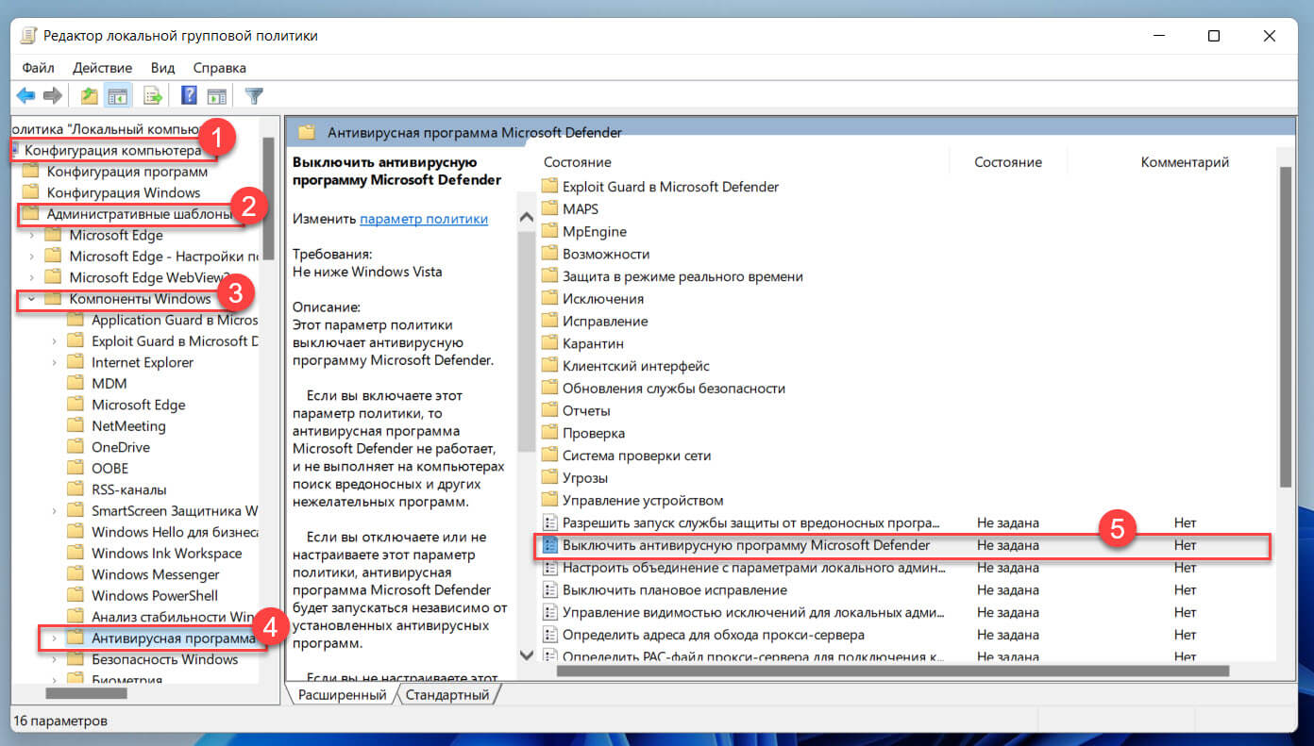Expand Microsoft Edge - Настройки node arrow
The image size is (1314, 746).
[x=31, y=257]
